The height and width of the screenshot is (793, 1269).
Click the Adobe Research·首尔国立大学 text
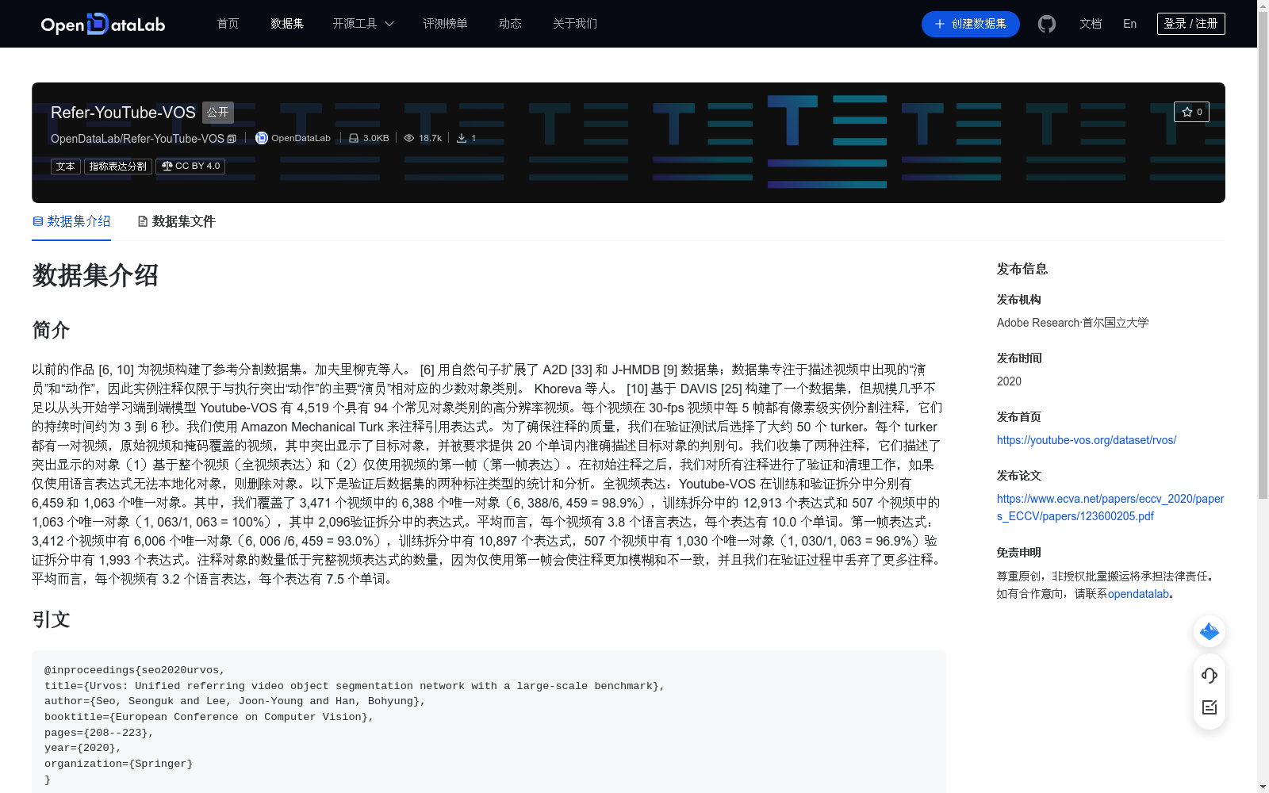click(1072, 323)
